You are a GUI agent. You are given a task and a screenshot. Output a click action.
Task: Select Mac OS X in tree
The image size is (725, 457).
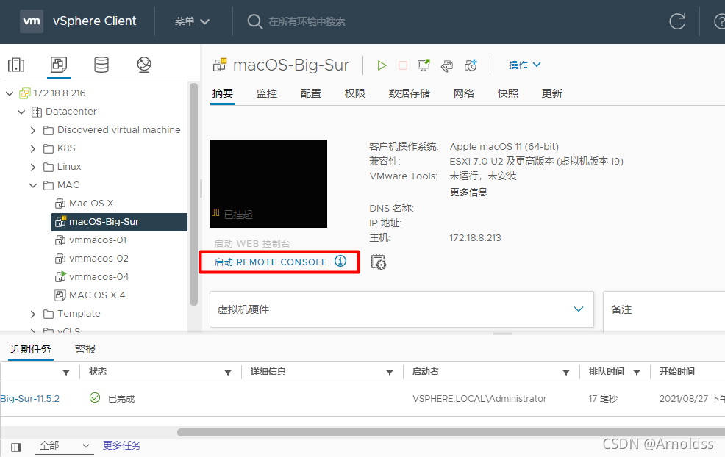pyautogui.click(x=91, y=204)
